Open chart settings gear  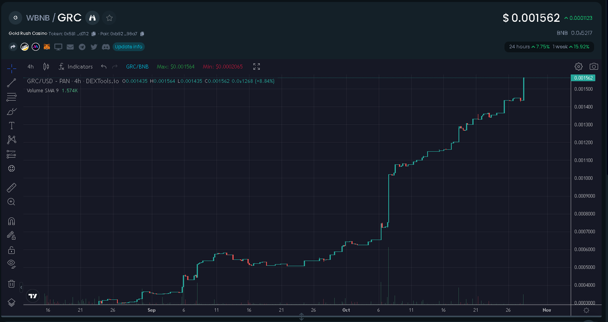pos(579,66)
